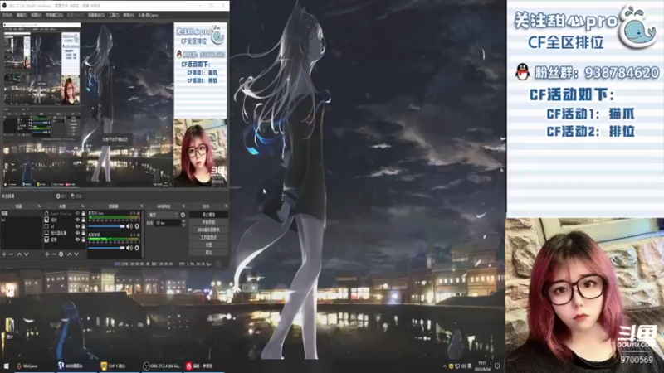The height and width of the screenshot is (373, 664).
Task: Start the virtual camera 启动虚拟摄像机
Action: (x=209, y=230)
